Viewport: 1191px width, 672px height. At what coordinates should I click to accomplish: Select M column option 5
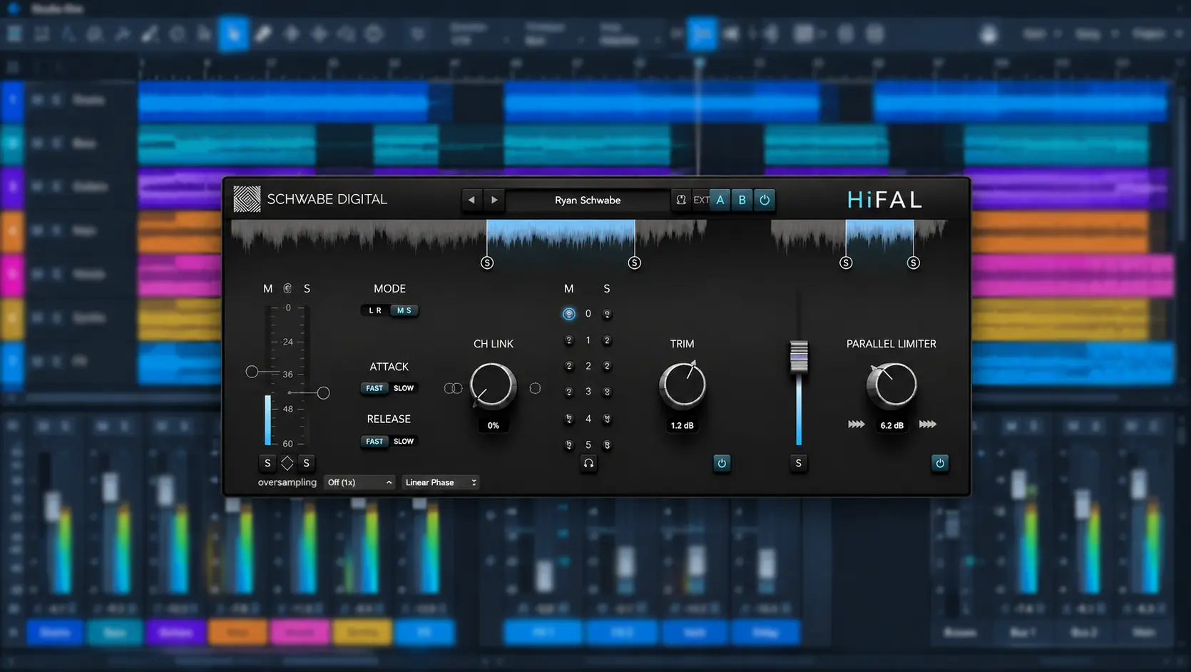[x=569, y=444]
